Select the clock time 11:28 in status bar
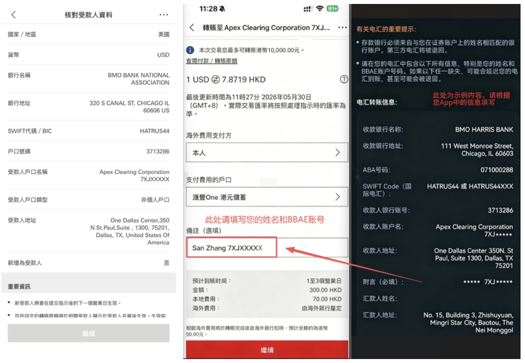This screenshot has width=525, height=363. pyautogui.click(x=208, y=9)
